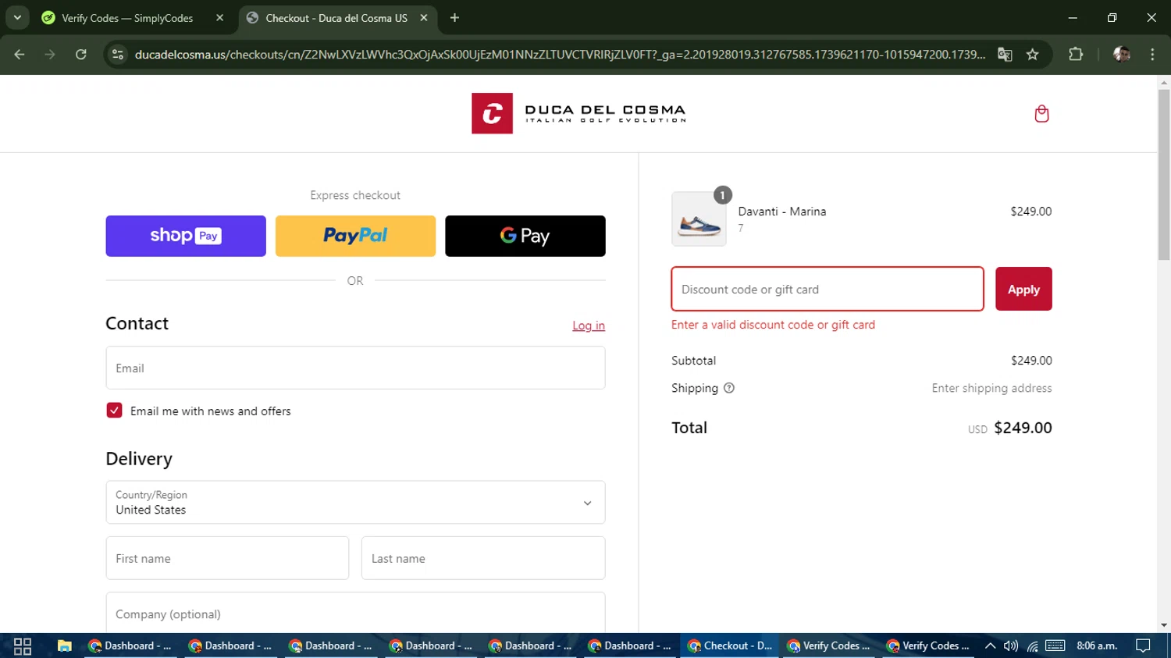1171x658 pixels.
Task: Click the touch keyboard tray icon
Action: [1055, 646]
